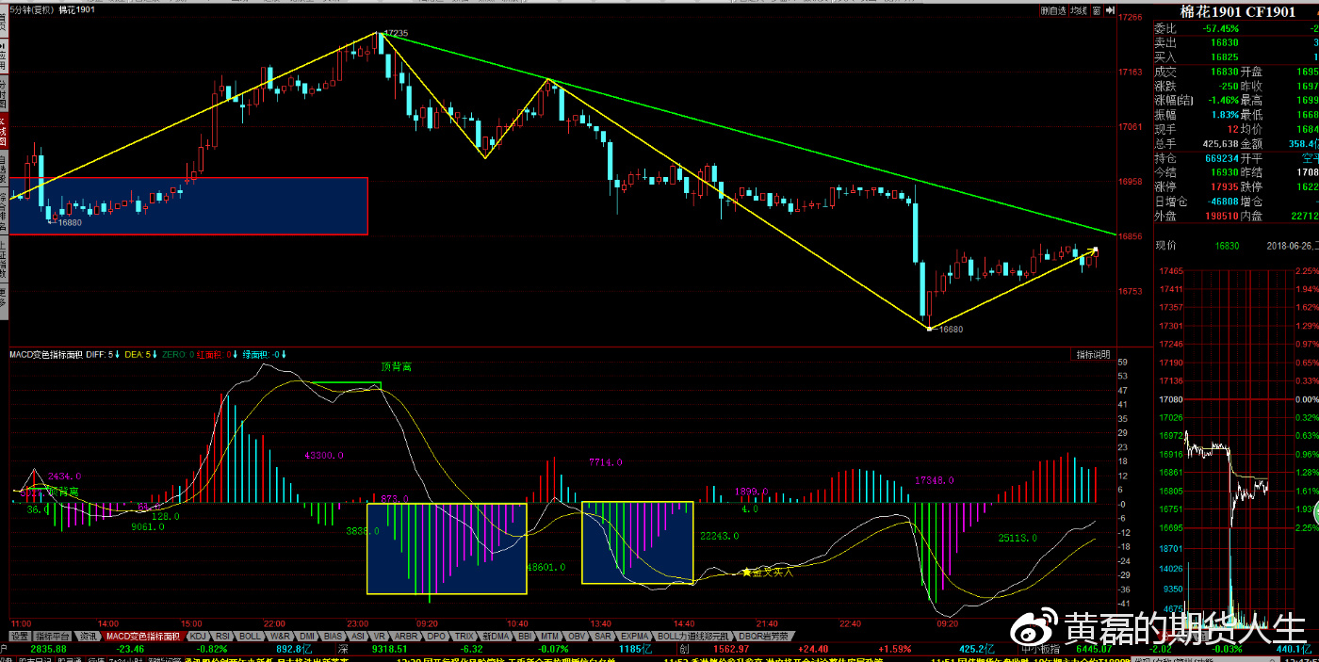The width and height of the screenshot is (1319, 662).
Task: Click the 持仓 value 669234
Action: click(x=1222, y=158)
